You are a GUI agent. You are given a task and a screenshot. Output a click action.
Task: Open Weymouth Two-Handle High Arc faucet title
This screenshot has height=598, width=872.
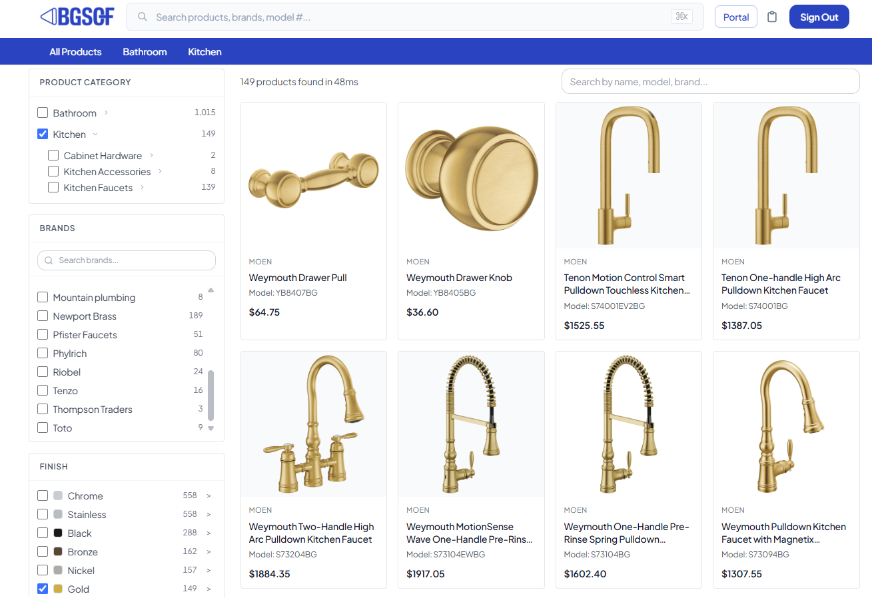(311, 533)
